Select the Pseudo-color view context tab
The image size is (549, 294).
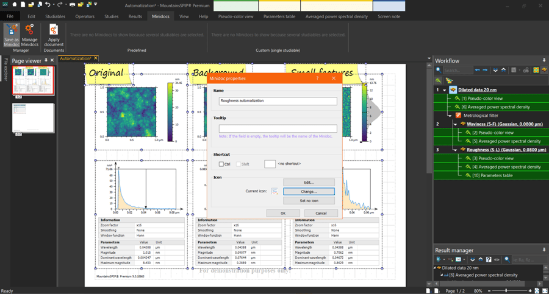coord(235,16)
